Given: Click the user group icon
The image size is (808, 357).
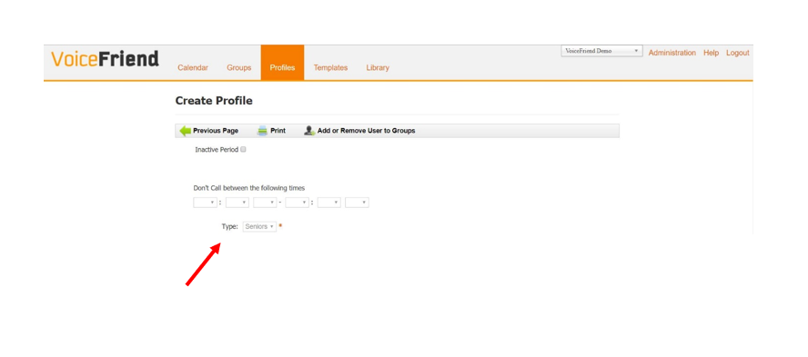Looking at the screenshot, I should coord(309,131).
